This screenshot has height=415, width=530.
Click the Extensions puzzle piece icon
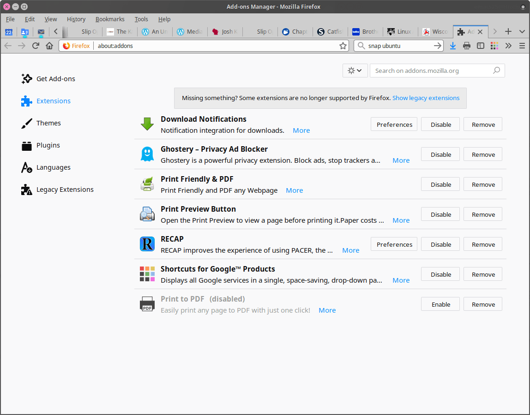(x=26, y=101)
